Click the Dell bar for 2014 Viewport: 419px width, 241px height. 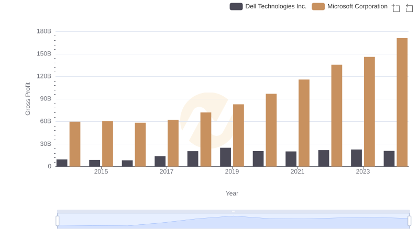[x=62, y=163]
